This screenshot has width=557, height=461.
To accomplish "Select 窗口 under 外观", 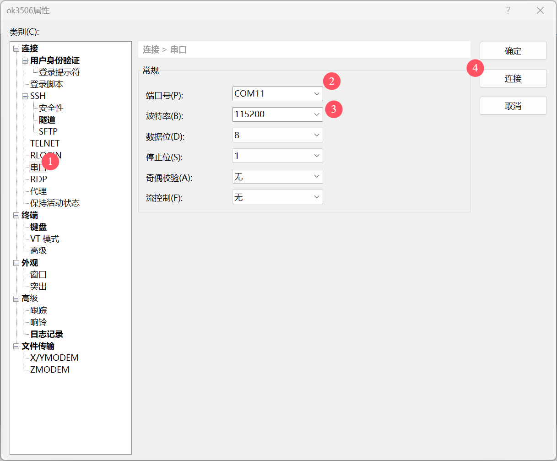I will pos(38,275).
